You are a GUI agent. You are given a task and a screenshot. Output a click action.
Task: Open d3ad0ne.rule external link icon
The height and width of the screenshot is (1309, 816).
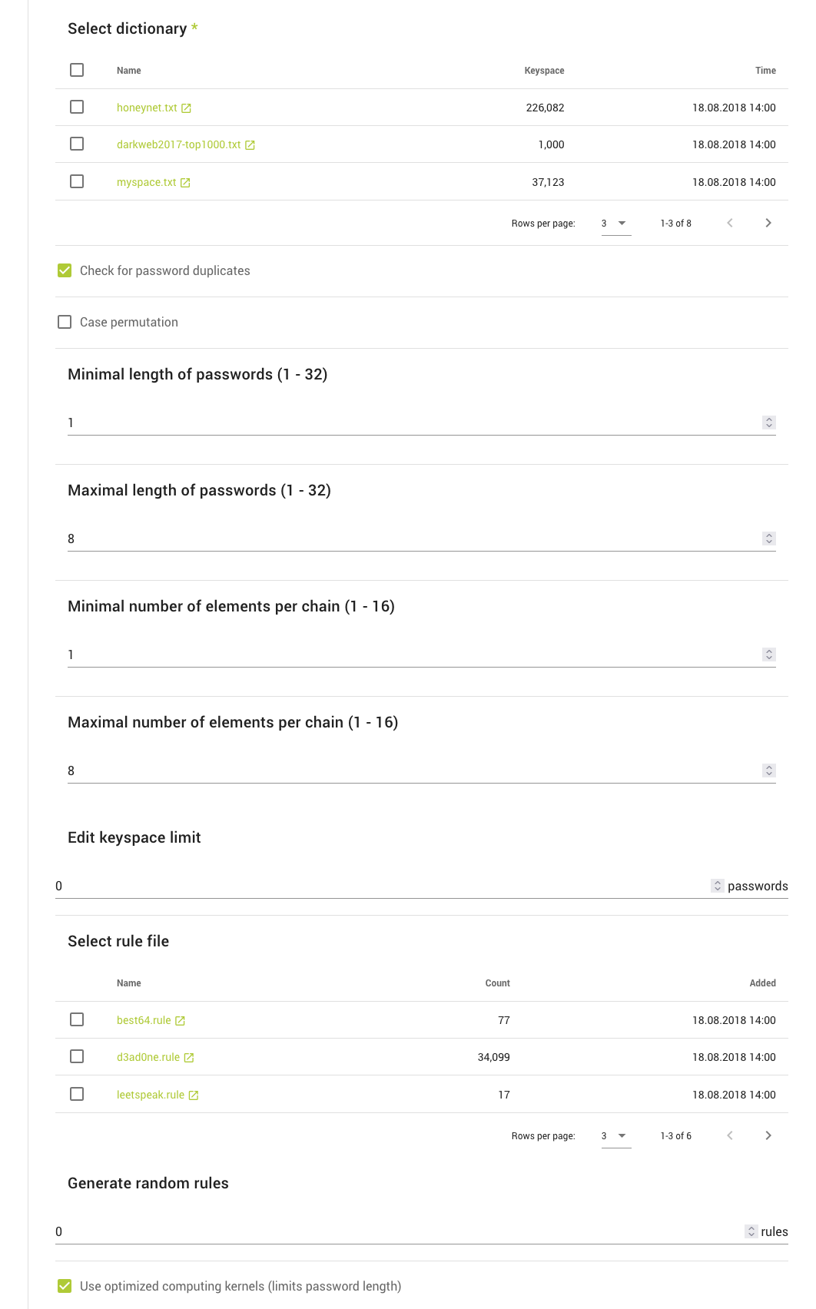coord(189,1058)
